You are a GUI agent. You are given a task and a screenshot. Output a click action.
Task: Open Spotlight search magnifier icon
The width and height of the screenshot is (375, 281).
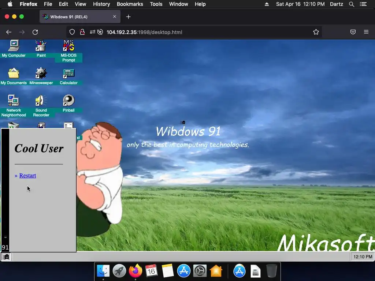pos(351,4)
